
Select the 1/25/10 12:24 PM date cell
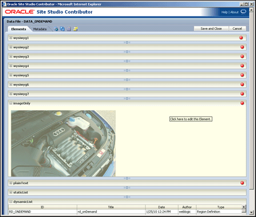[x=162, y=212]
